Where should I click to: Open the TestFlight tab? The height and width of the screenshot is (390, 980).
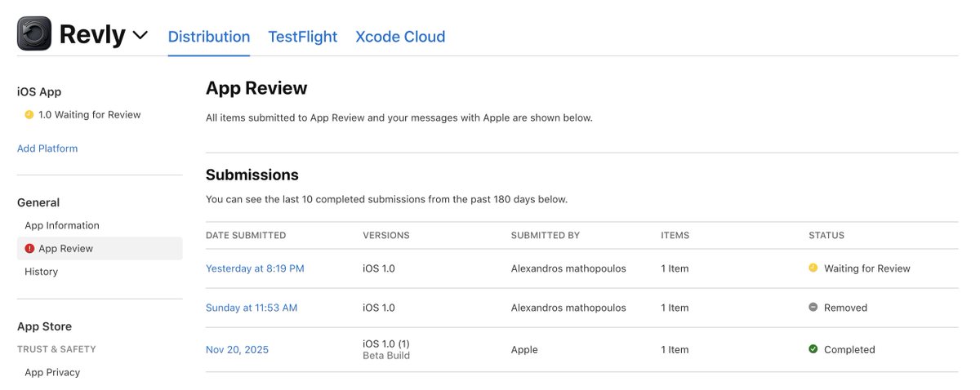pos(303,37)
